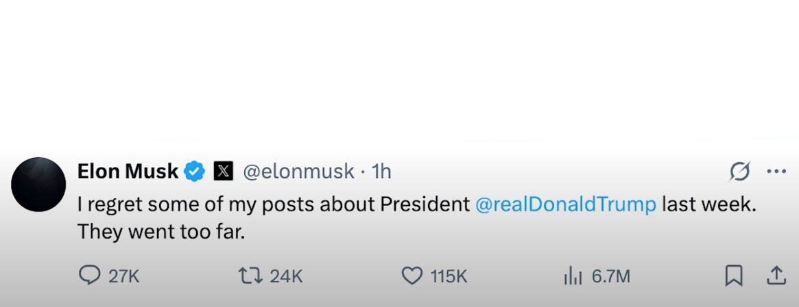799x307 pixels.
Task: Click the blue verified checkmark badge
Action: [195, 171]
